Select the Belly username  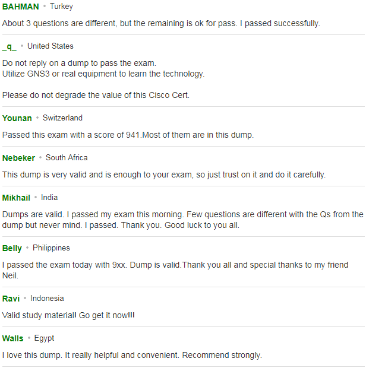12,248
